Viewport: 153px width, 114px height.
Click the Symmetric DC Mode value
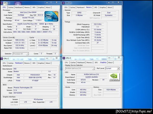click(109, 15)
